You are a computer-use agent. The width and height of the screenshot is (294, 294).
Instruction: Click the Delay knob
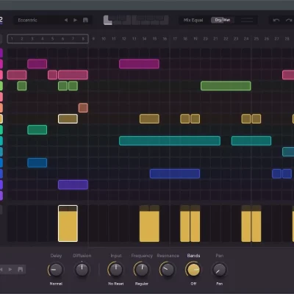coord(56,270)
